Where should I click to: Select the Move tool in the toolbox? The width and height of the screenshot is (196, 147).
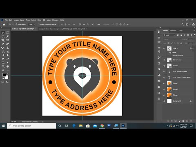pyautogui.click(x=3, y=33)
